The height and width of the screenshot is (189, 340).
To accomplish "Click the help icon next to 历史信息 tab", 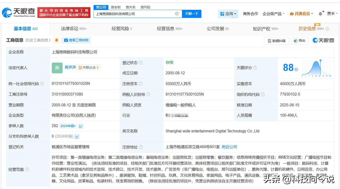I will 327,29.
